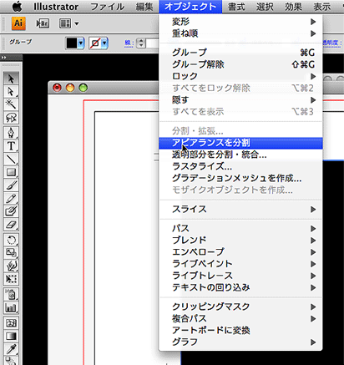Choose グループ from the menu
Viewport: 344px width, 365px height.
pyautogui.click(x=240, y=53)
